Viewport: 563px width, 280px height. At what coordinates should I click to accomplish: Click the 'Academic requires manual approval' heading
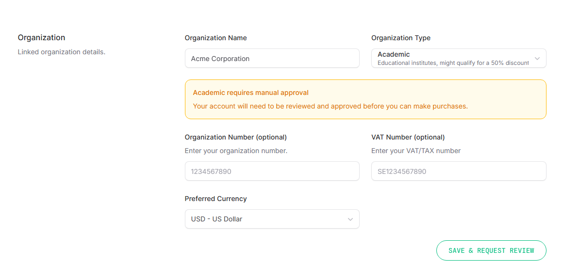click(250, 93)
